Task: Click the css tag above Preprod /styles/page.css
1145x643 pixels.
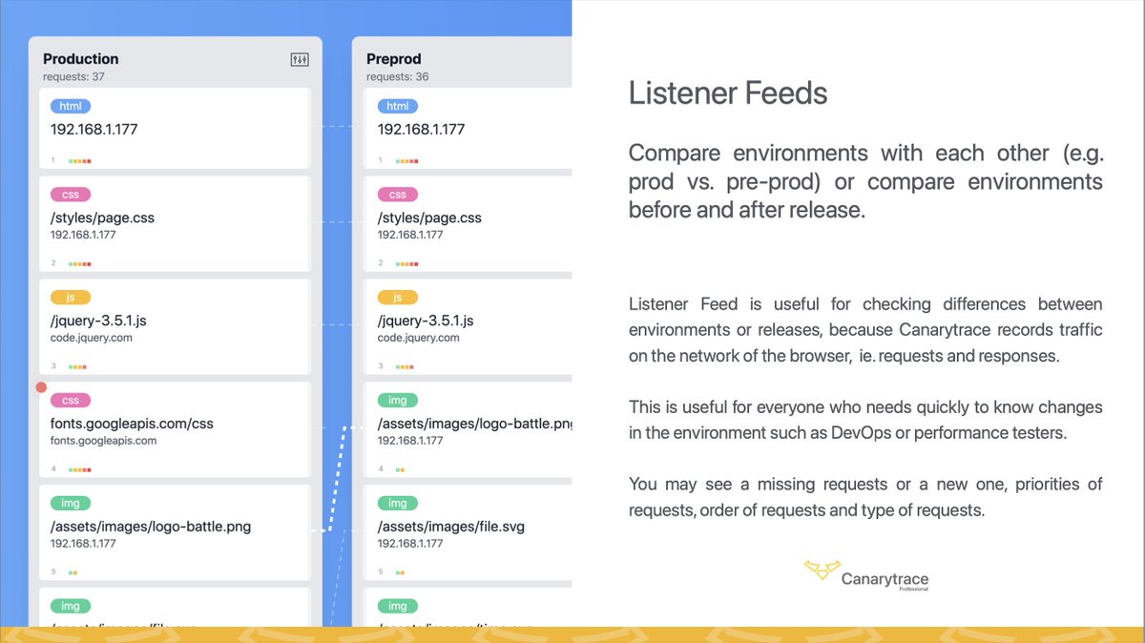Action: click(x=398, y=195)
